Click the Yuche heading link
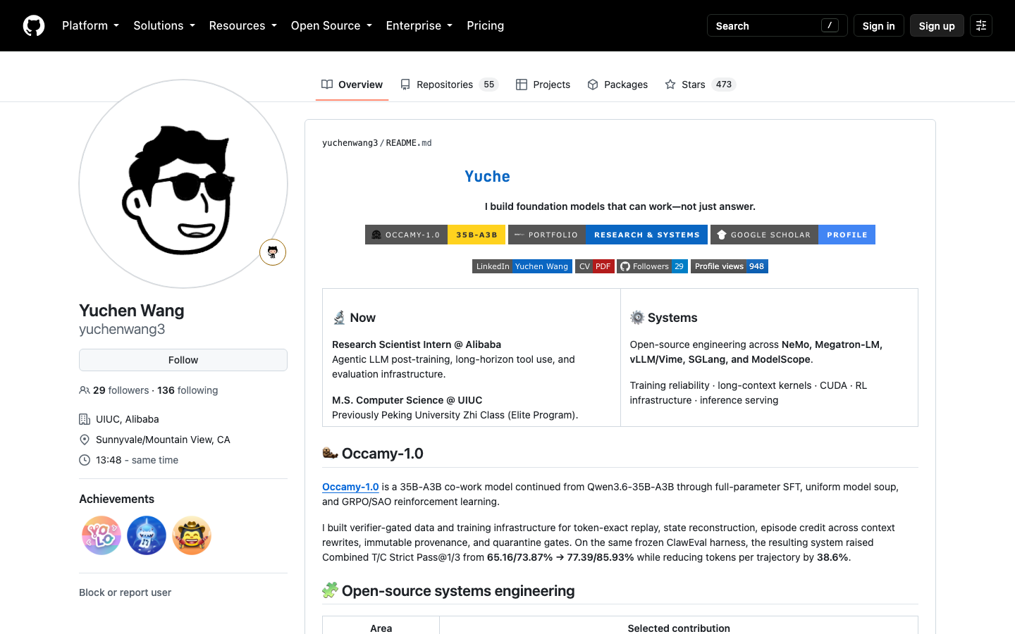Viewport: 1015px width, 634px height. 487,176
